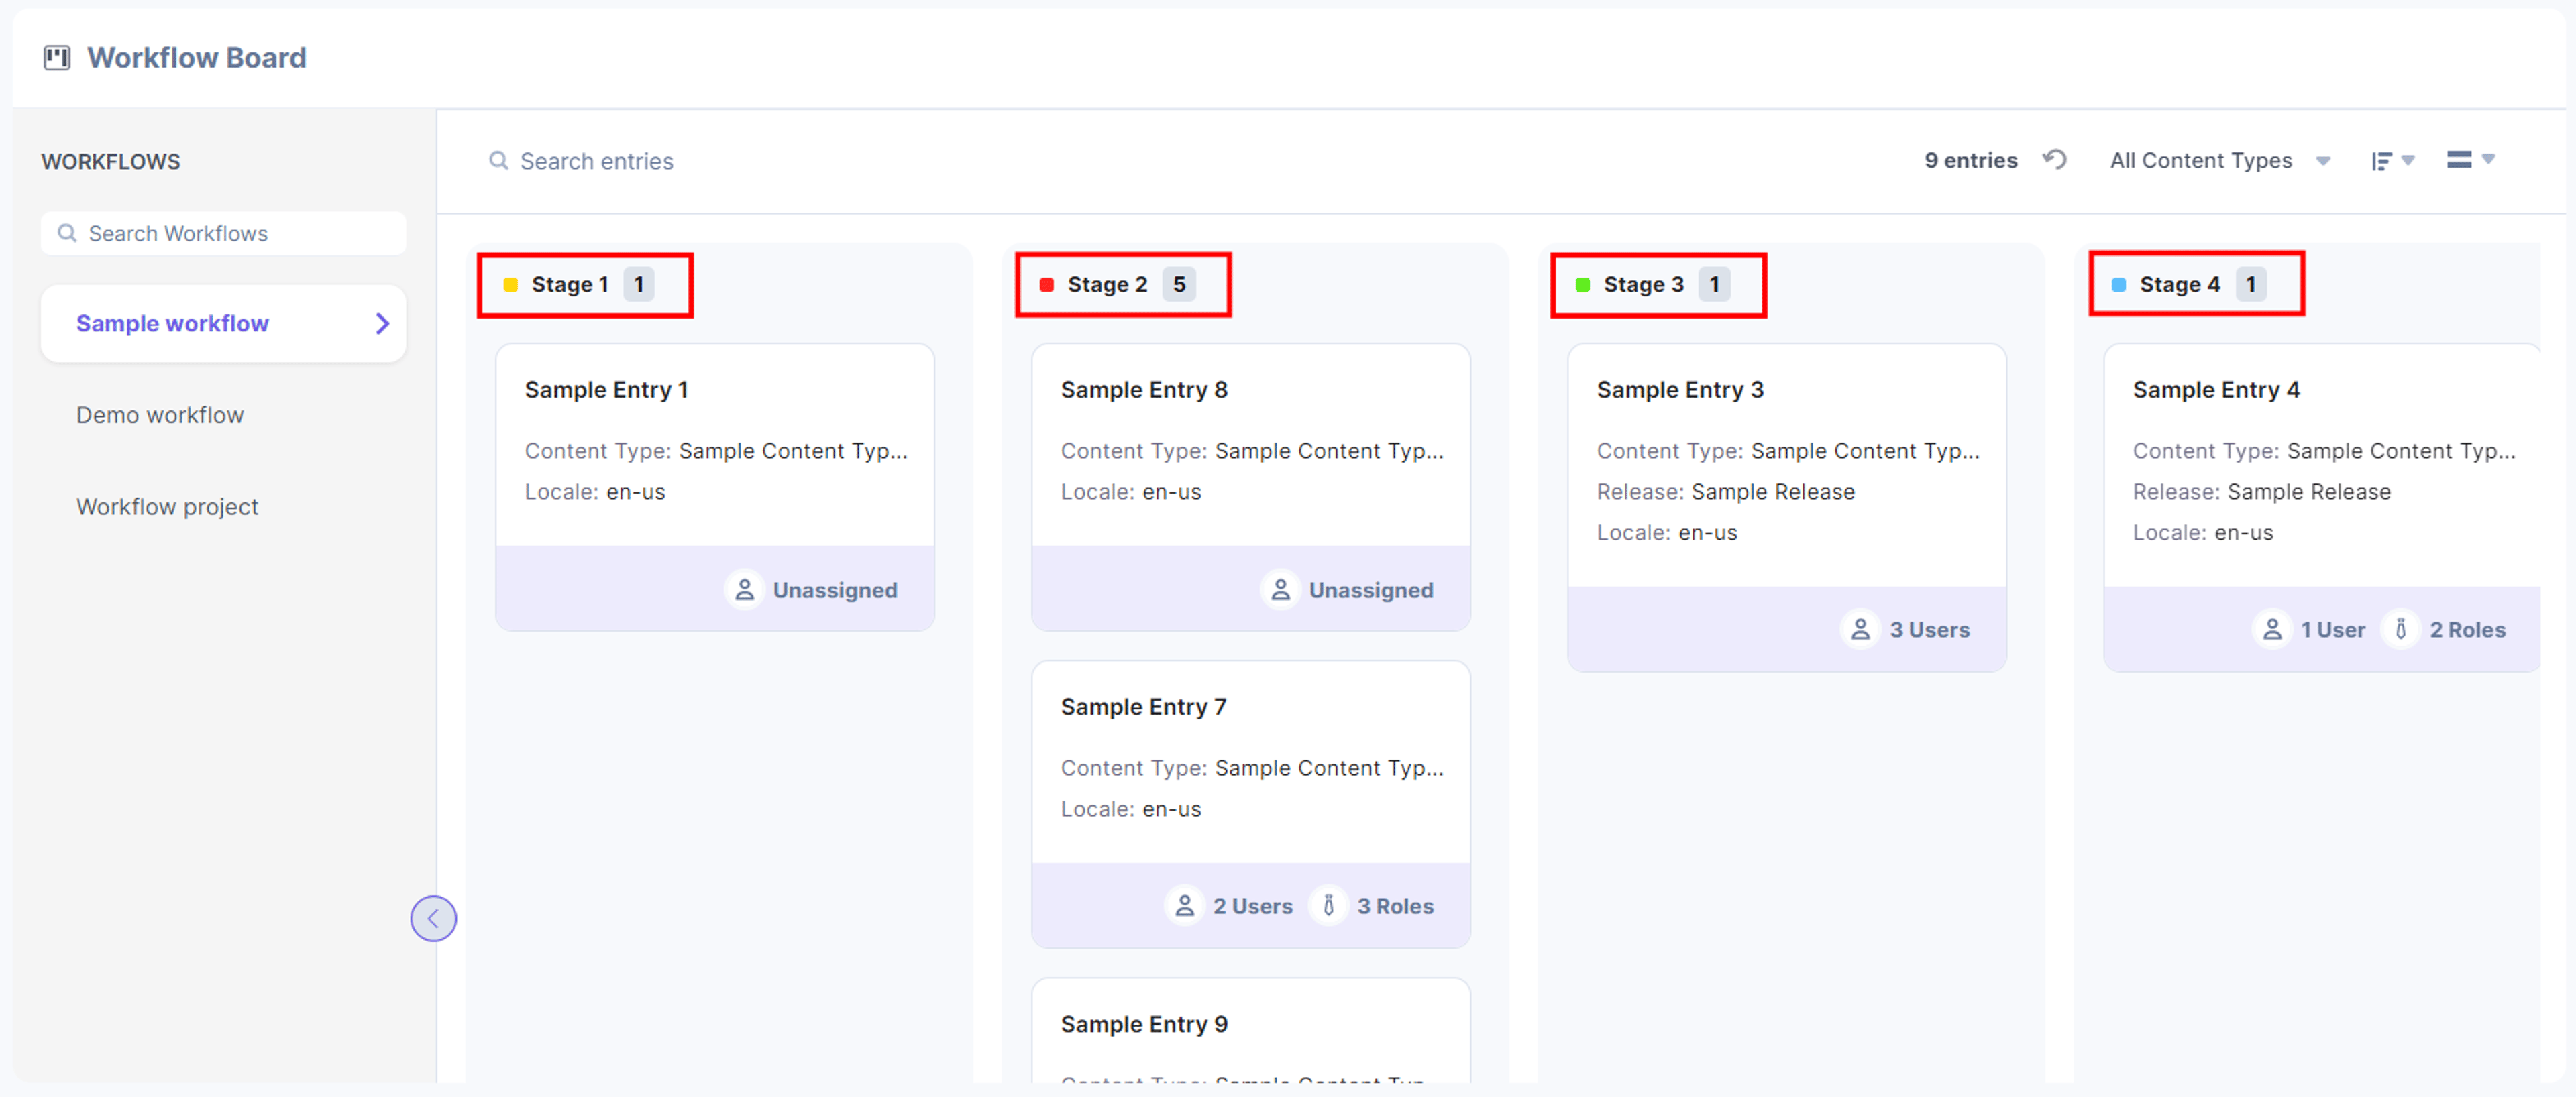Screen dimensions: 2576x1097
Task: Click users icon on Sample Entry 7 card
Action: click(1184, 906)
